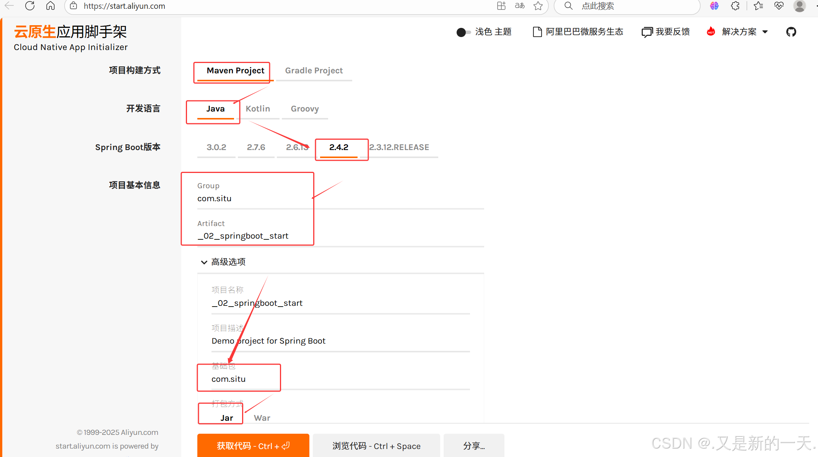Open the browser home page icon
The width and height of the screenshot is (818, 457).
[50, 6]
